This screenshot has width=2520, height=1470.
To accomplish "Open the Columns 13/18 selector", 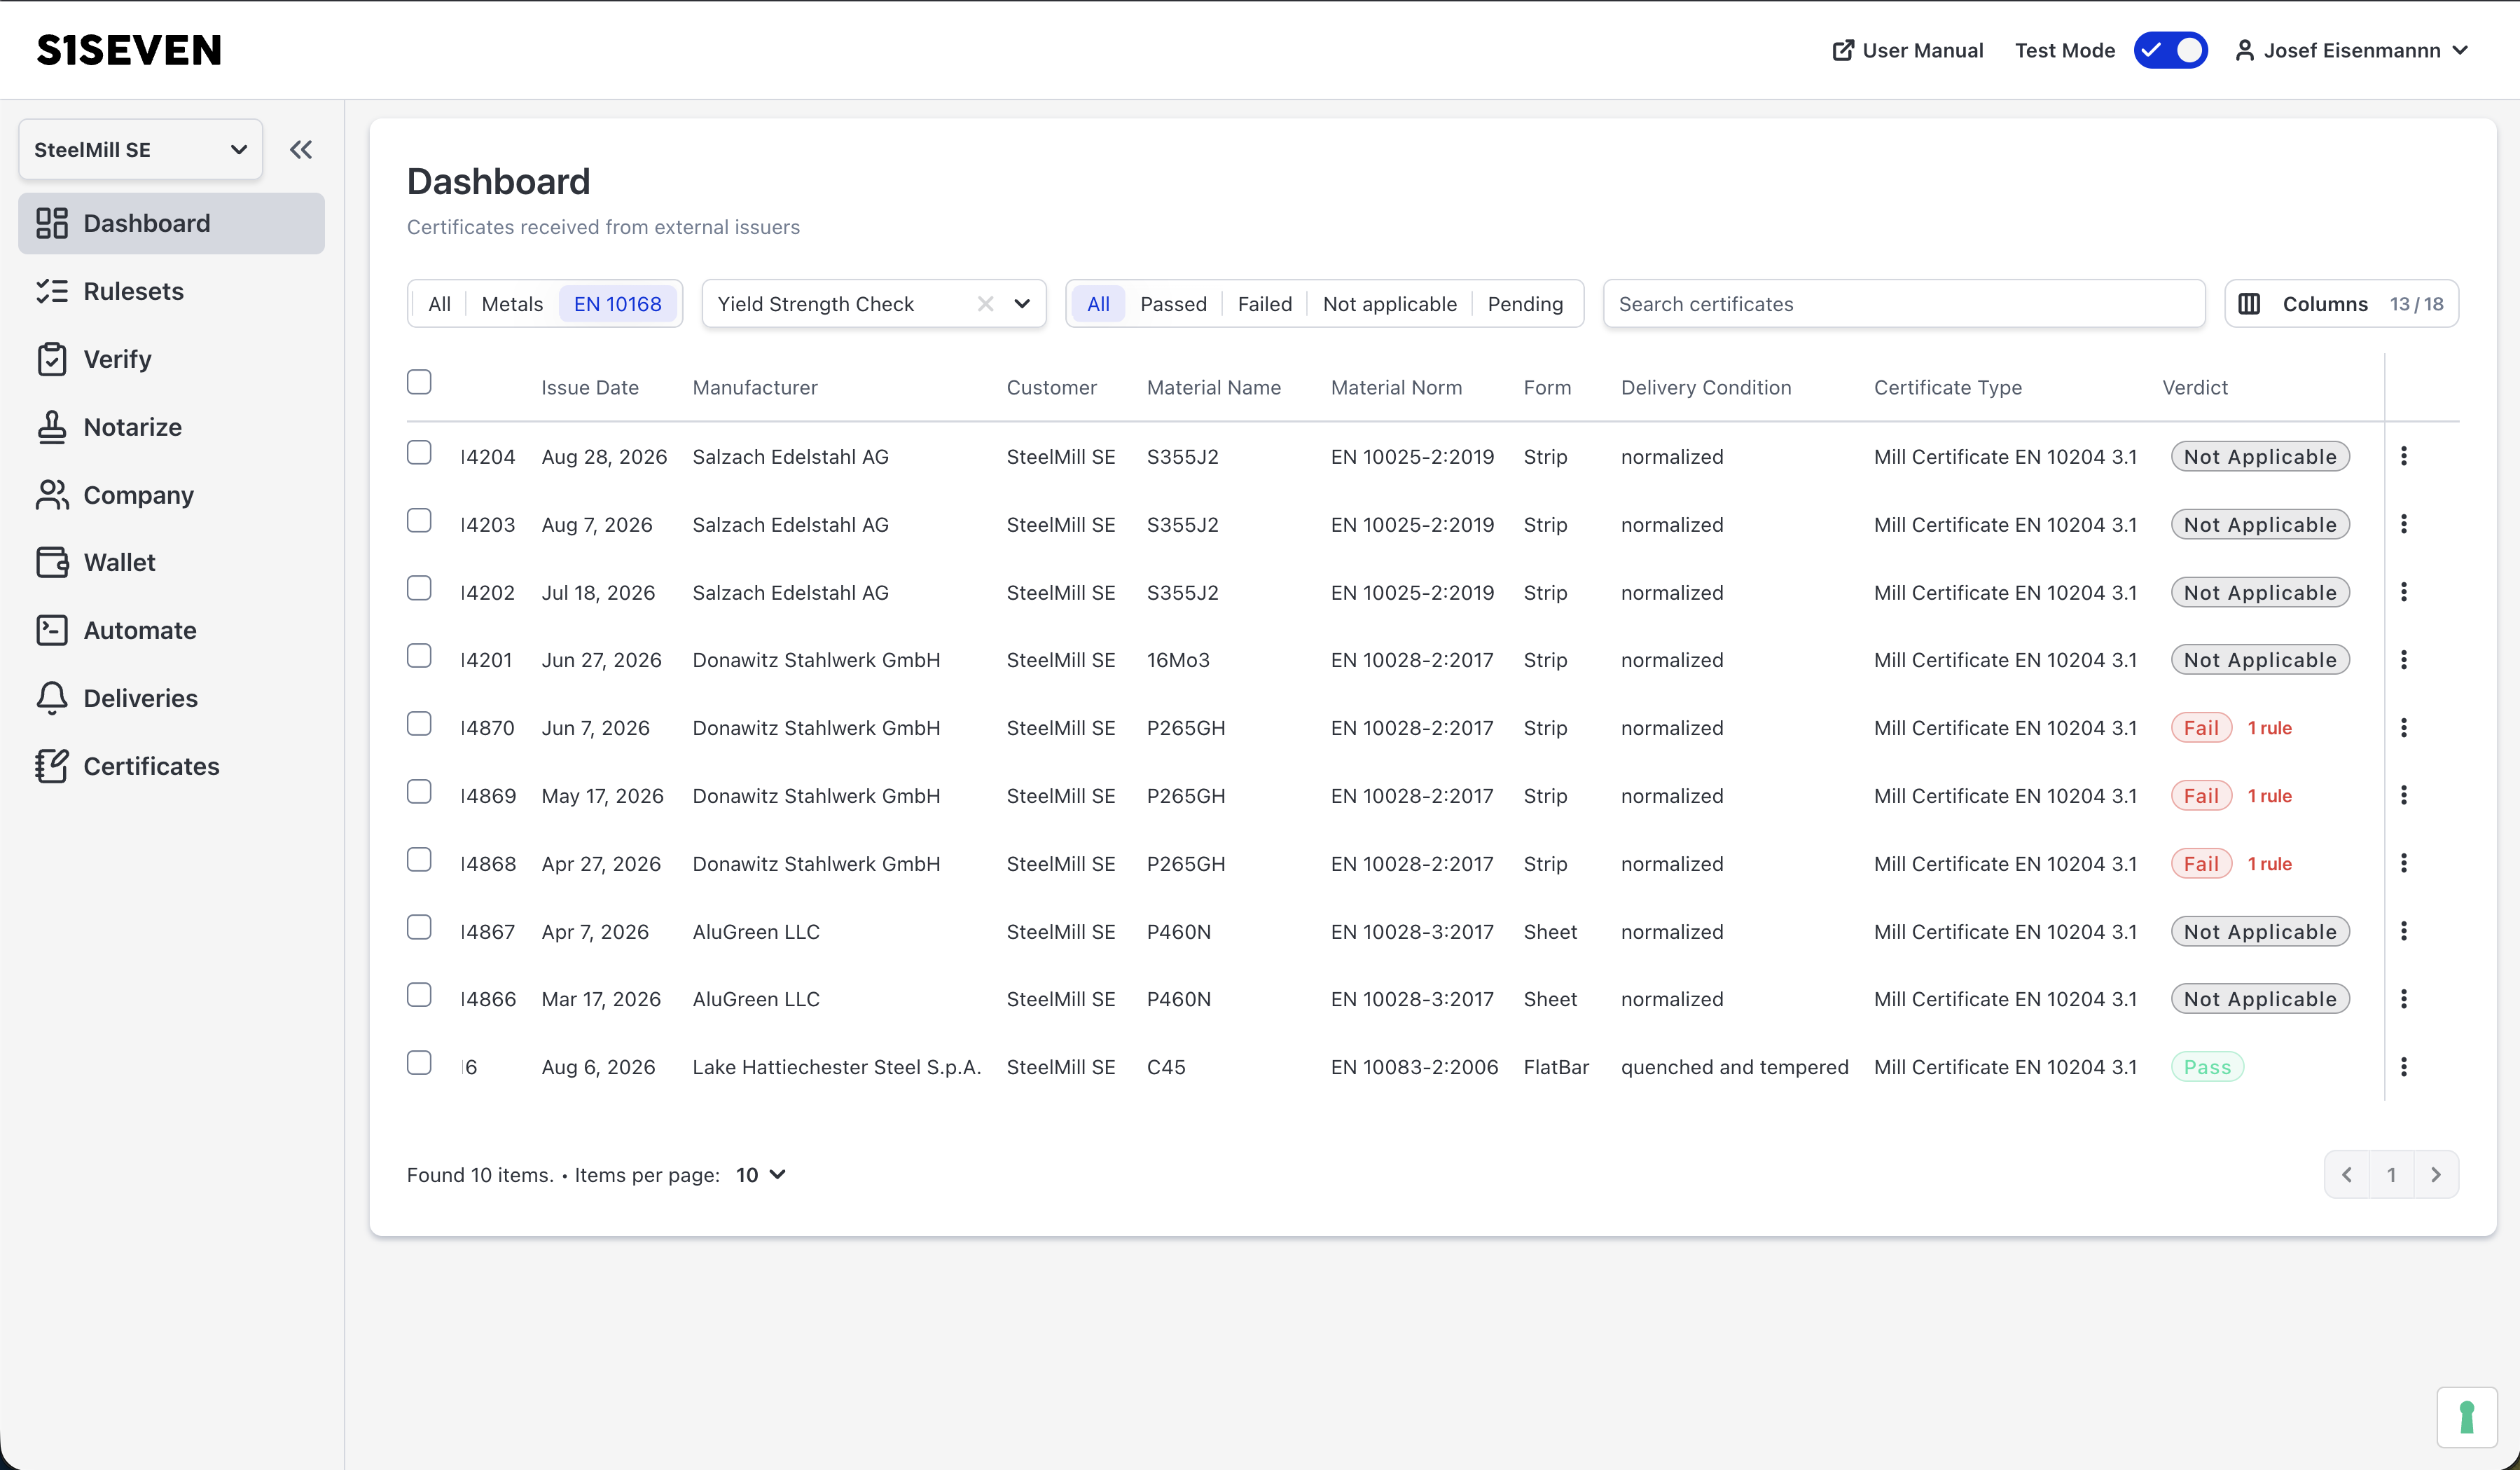I will (x=2341, y=304).
